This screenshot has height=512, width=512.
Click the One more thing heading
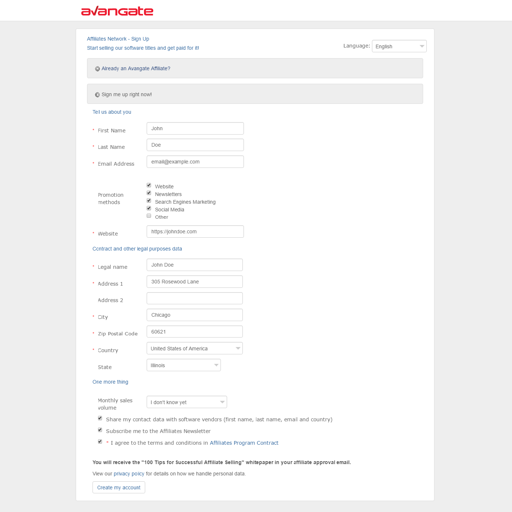click(110, 382)
